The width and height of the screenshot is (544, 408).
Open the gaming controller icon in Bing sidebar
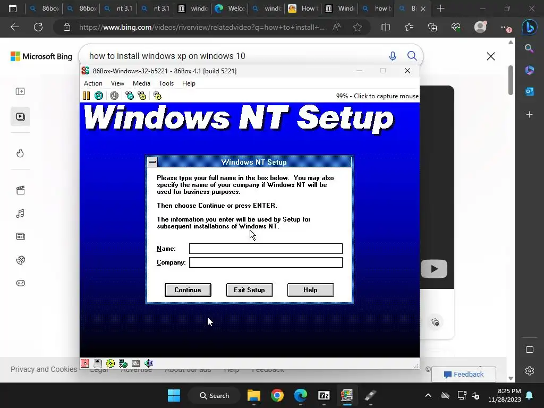point(21,283)
